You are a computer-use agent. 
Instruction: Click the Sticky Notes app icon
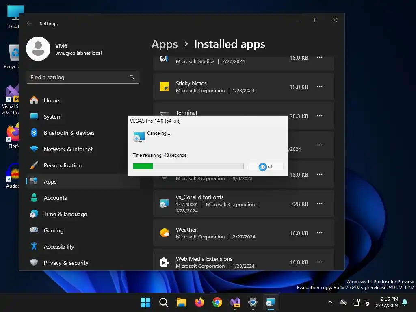(x=165, y=87)
